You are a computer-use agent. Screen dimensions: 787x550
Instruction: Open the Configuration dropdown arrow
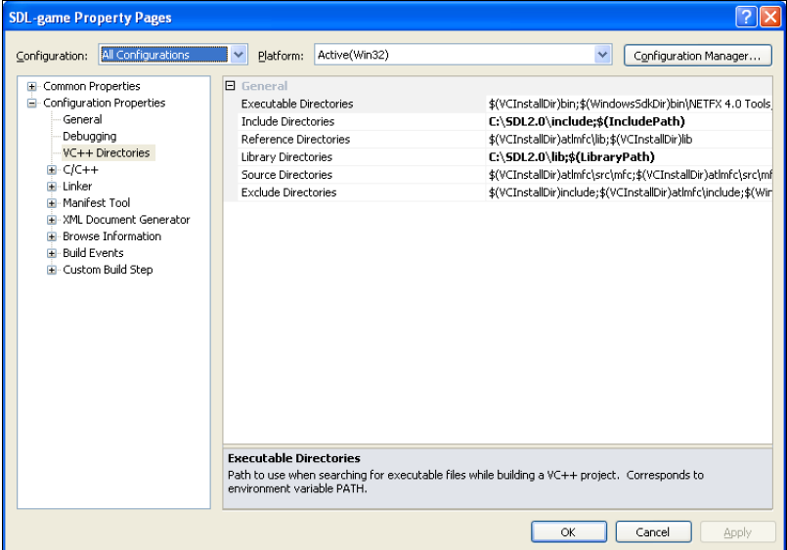pyautogui.click(x=239, y=54)
